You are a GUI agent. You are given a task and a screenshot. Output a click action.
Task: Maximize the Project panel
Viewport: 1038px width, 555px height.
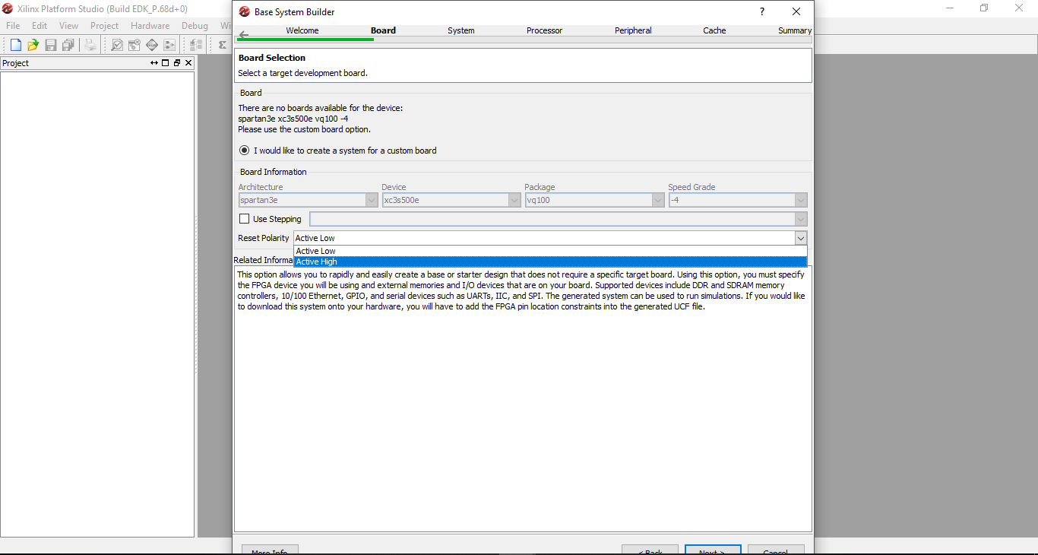[166, 63]
